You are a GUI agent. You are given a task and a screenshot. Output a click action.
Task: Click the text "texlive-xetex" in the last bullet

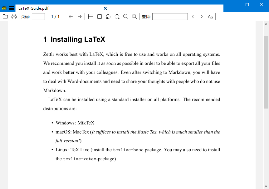tap(80, 159)
